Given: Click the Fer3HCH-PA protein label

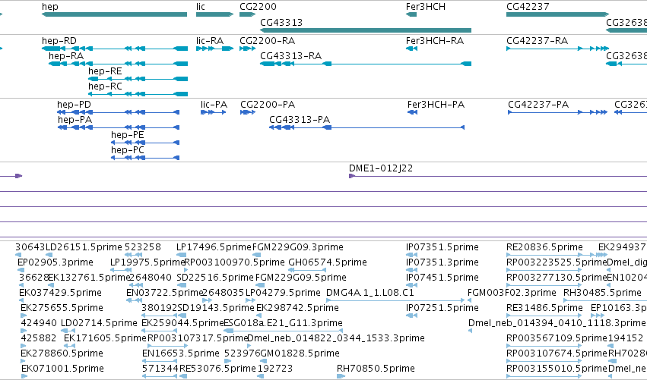Looking at the screenshot, I should point(436,105).
